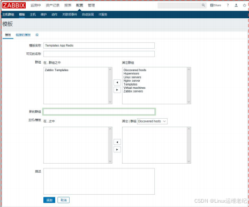The height and width of the screenshot is (207, 249).
Task: Click the 取消 cancel button
Action: [64, 200]
